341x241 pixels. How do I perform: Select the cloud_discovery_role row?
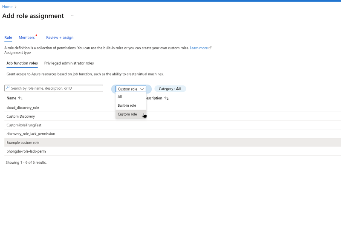[x=23, y=108]
